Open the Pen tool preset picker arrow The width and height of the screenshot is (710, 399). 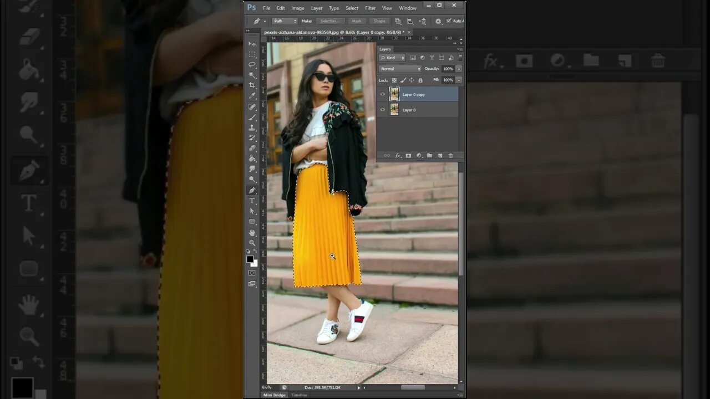pos(265,21)
